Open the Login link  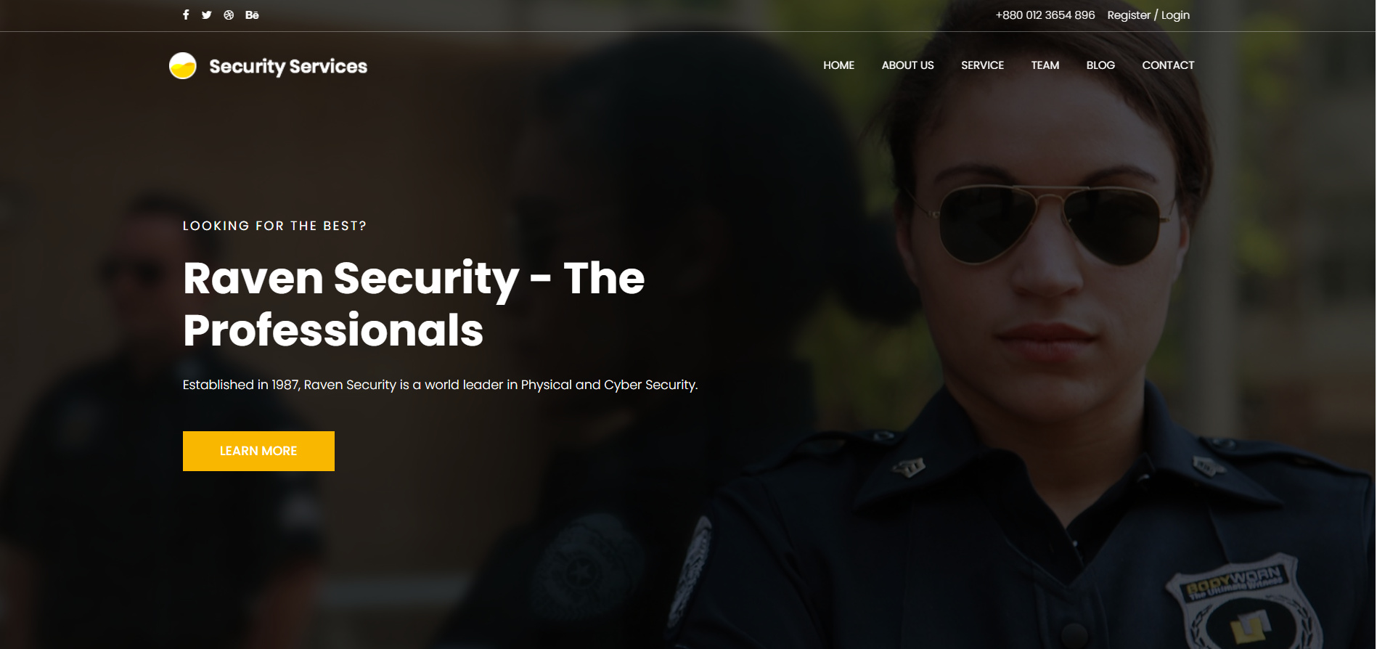(1175, 15)
